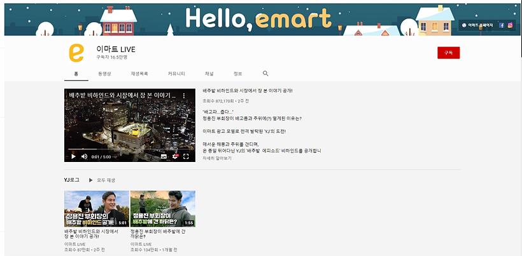Switch to the 동영상 tab
Screen dimensions: 522x256
click(x=104, y=74)
